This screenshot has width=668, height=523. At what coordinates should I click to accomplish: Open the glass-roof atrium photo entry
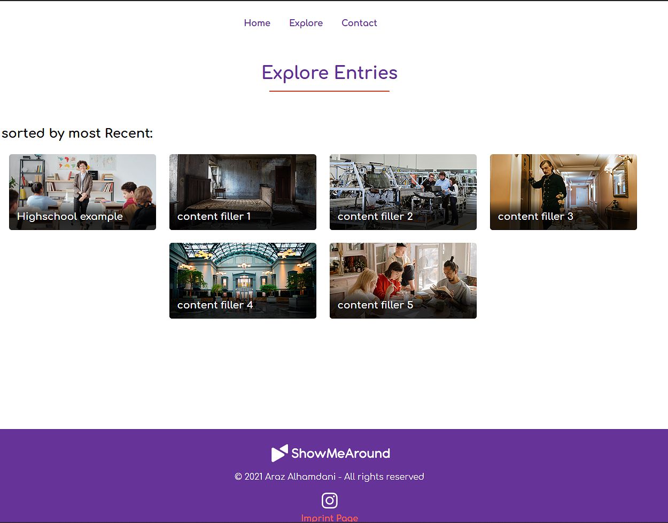[243, 273]
